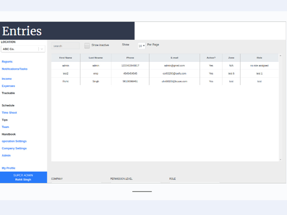Click the SUPER ADMIN Rohit Singh button
Image resolution: width=287 pixels, height=215 pixels.
(23, 177)
